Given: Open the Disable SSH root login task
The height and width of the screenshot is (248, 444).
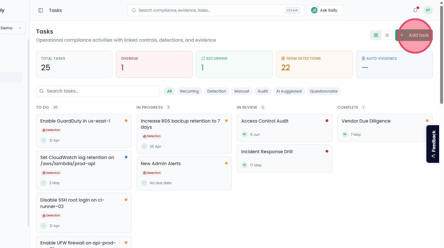Looking at the screenshot, I should (84, 213).
